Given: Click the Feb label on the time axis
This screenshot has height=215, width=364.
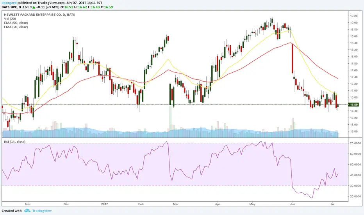Looking at the screenshot, I should (x=141, y=204).
